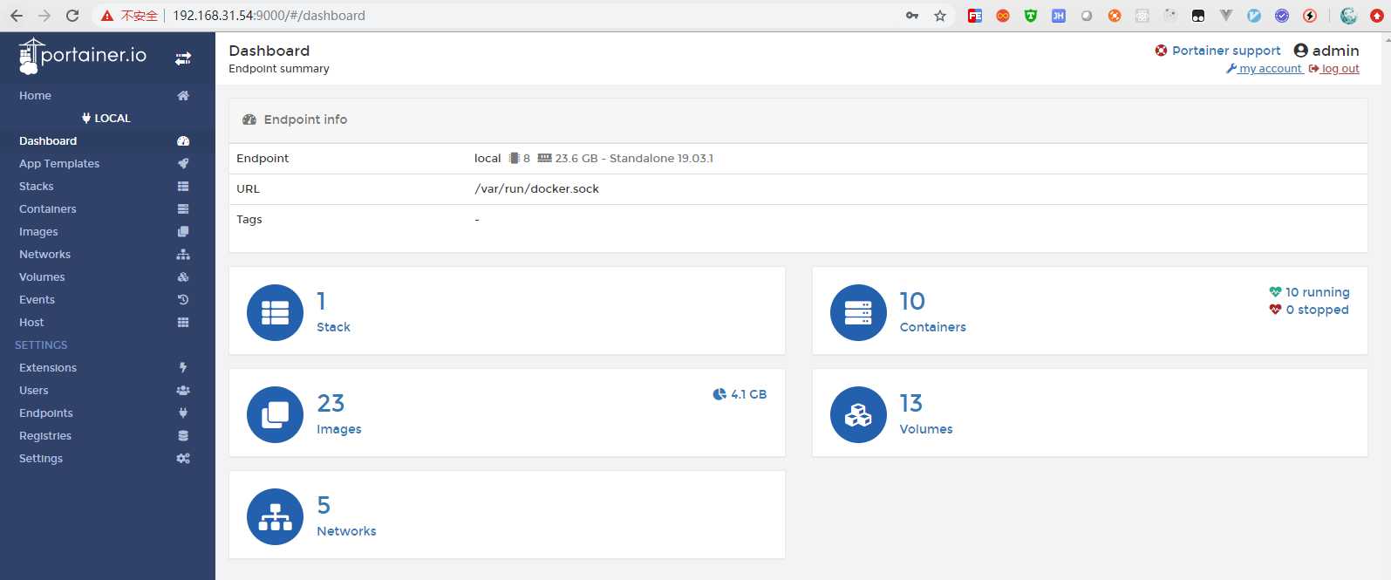Click the sidebar collapse toggle arrows icon

tap(183, 58)
